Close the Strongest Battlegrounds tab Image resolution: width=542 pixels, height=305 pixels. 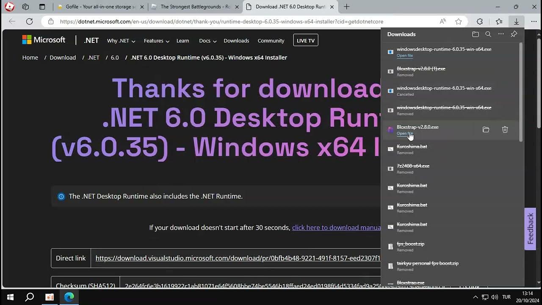point(238,7)
